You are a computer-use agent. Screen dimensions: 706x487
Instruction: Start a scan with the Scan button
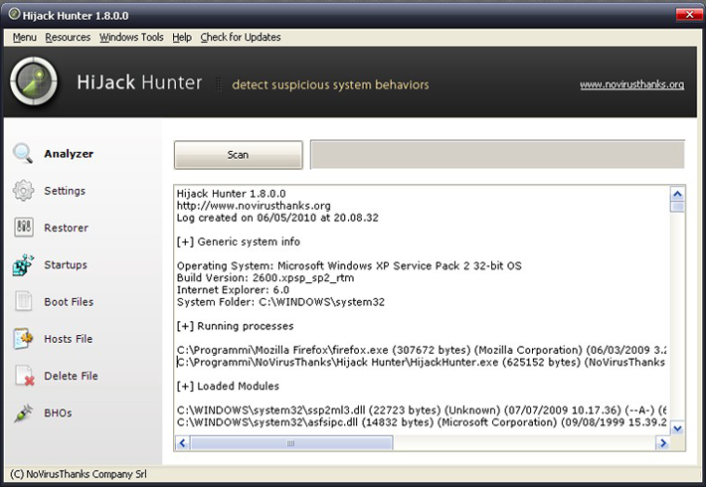(239, 155)
